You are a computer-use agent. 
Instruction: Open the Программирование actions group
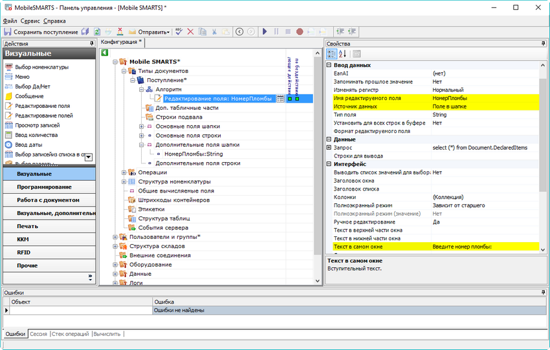(49, 187)
